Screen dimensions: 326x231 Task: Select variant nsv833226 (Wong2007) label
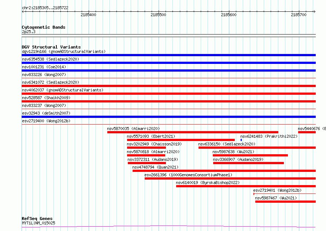point(44,75)
